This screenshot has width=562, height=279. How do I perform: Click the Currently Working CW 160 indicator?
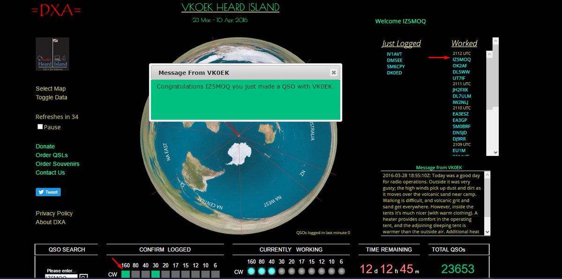coord(251,271)
